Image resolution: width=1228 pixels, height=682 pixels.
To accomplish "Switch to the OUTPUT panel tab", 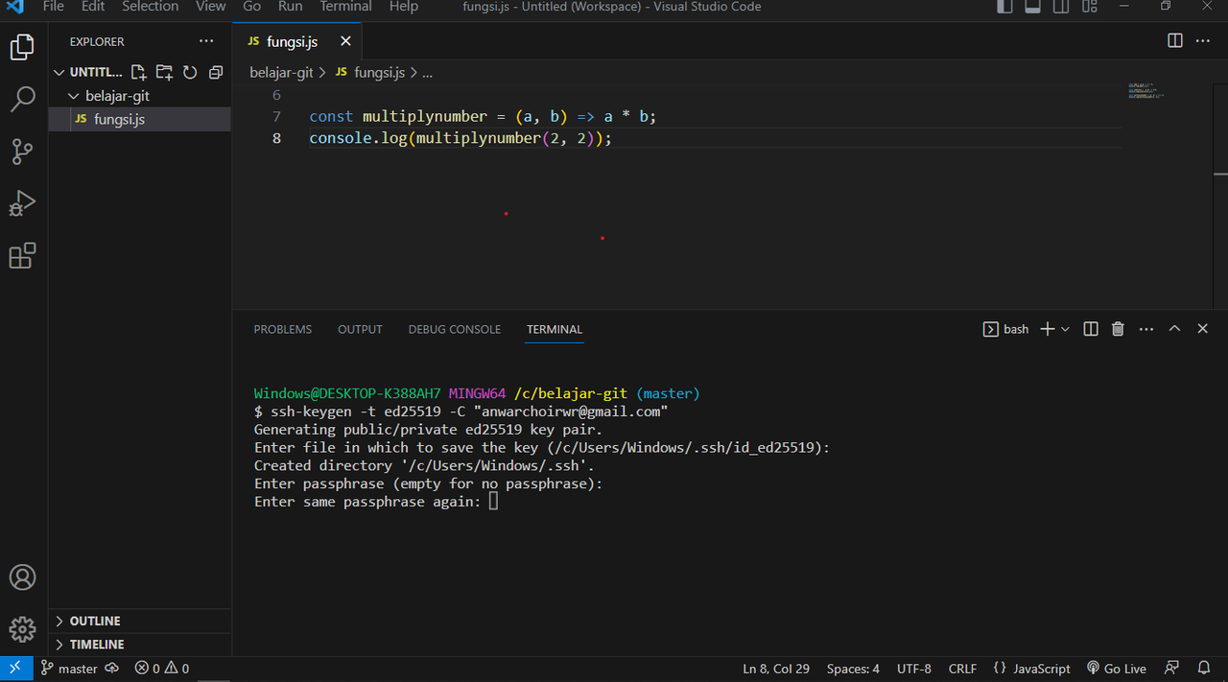I will [x=360, y=329].
